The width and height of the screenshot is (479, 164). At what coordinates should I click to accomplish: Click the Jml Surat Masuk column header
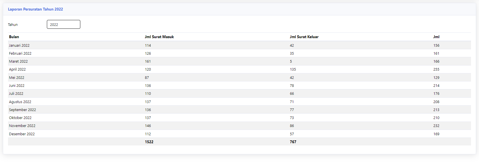[x=159, y=37]
